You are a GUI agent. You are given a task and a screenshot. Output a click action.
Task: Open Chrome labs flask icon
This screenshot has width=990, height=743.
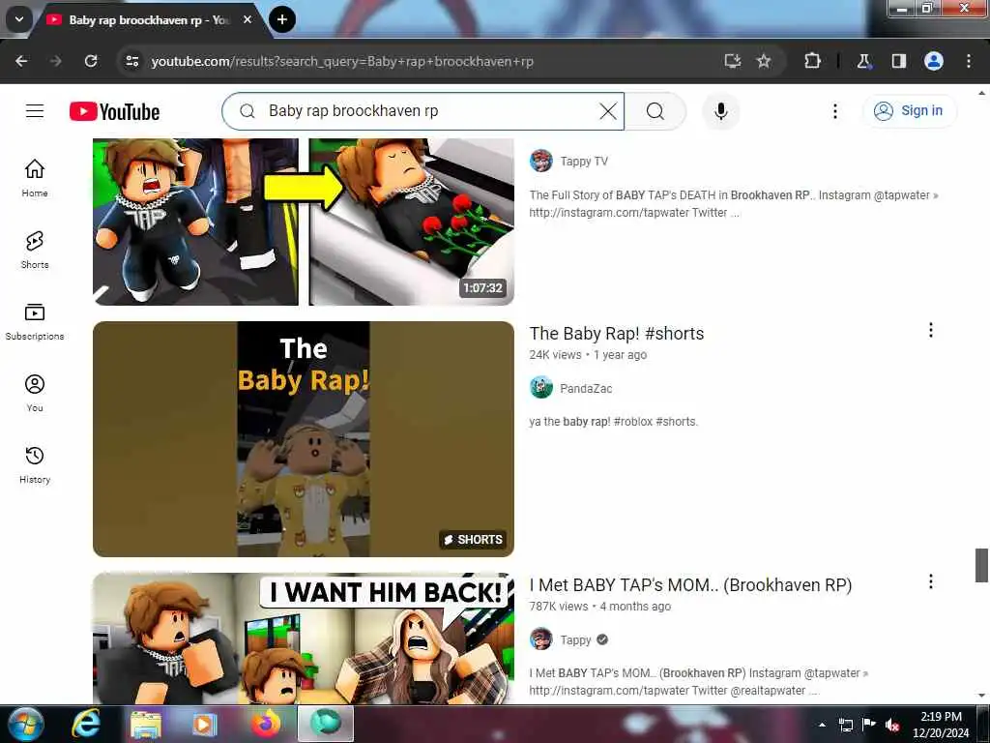pyautogui.click(x=863, y=61)
